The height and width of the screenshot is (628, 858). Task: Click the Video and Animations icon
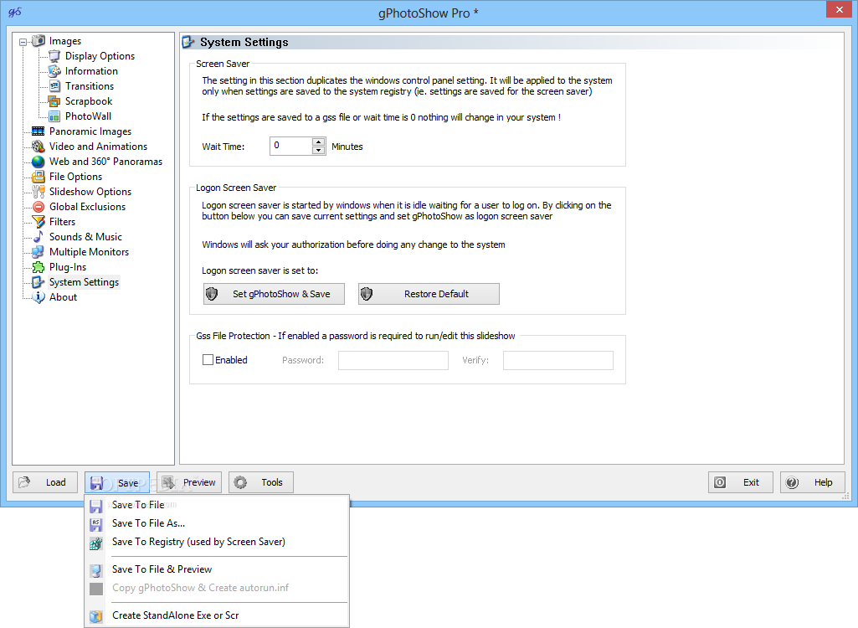click(x=39, y=147)
